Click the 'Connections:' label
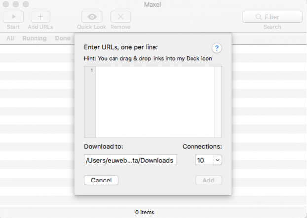Viewport: 307px width, 218px height. click(x=202, y=146)
